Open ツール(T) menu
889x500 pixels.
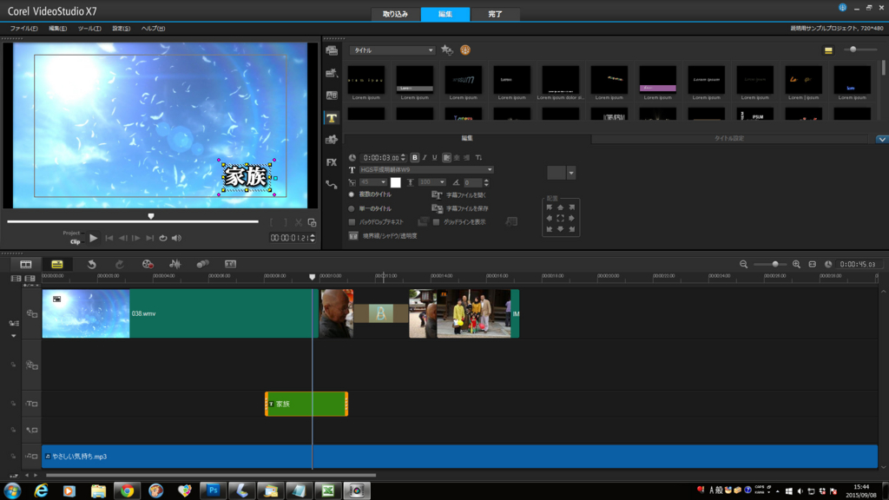coord(89,29)
